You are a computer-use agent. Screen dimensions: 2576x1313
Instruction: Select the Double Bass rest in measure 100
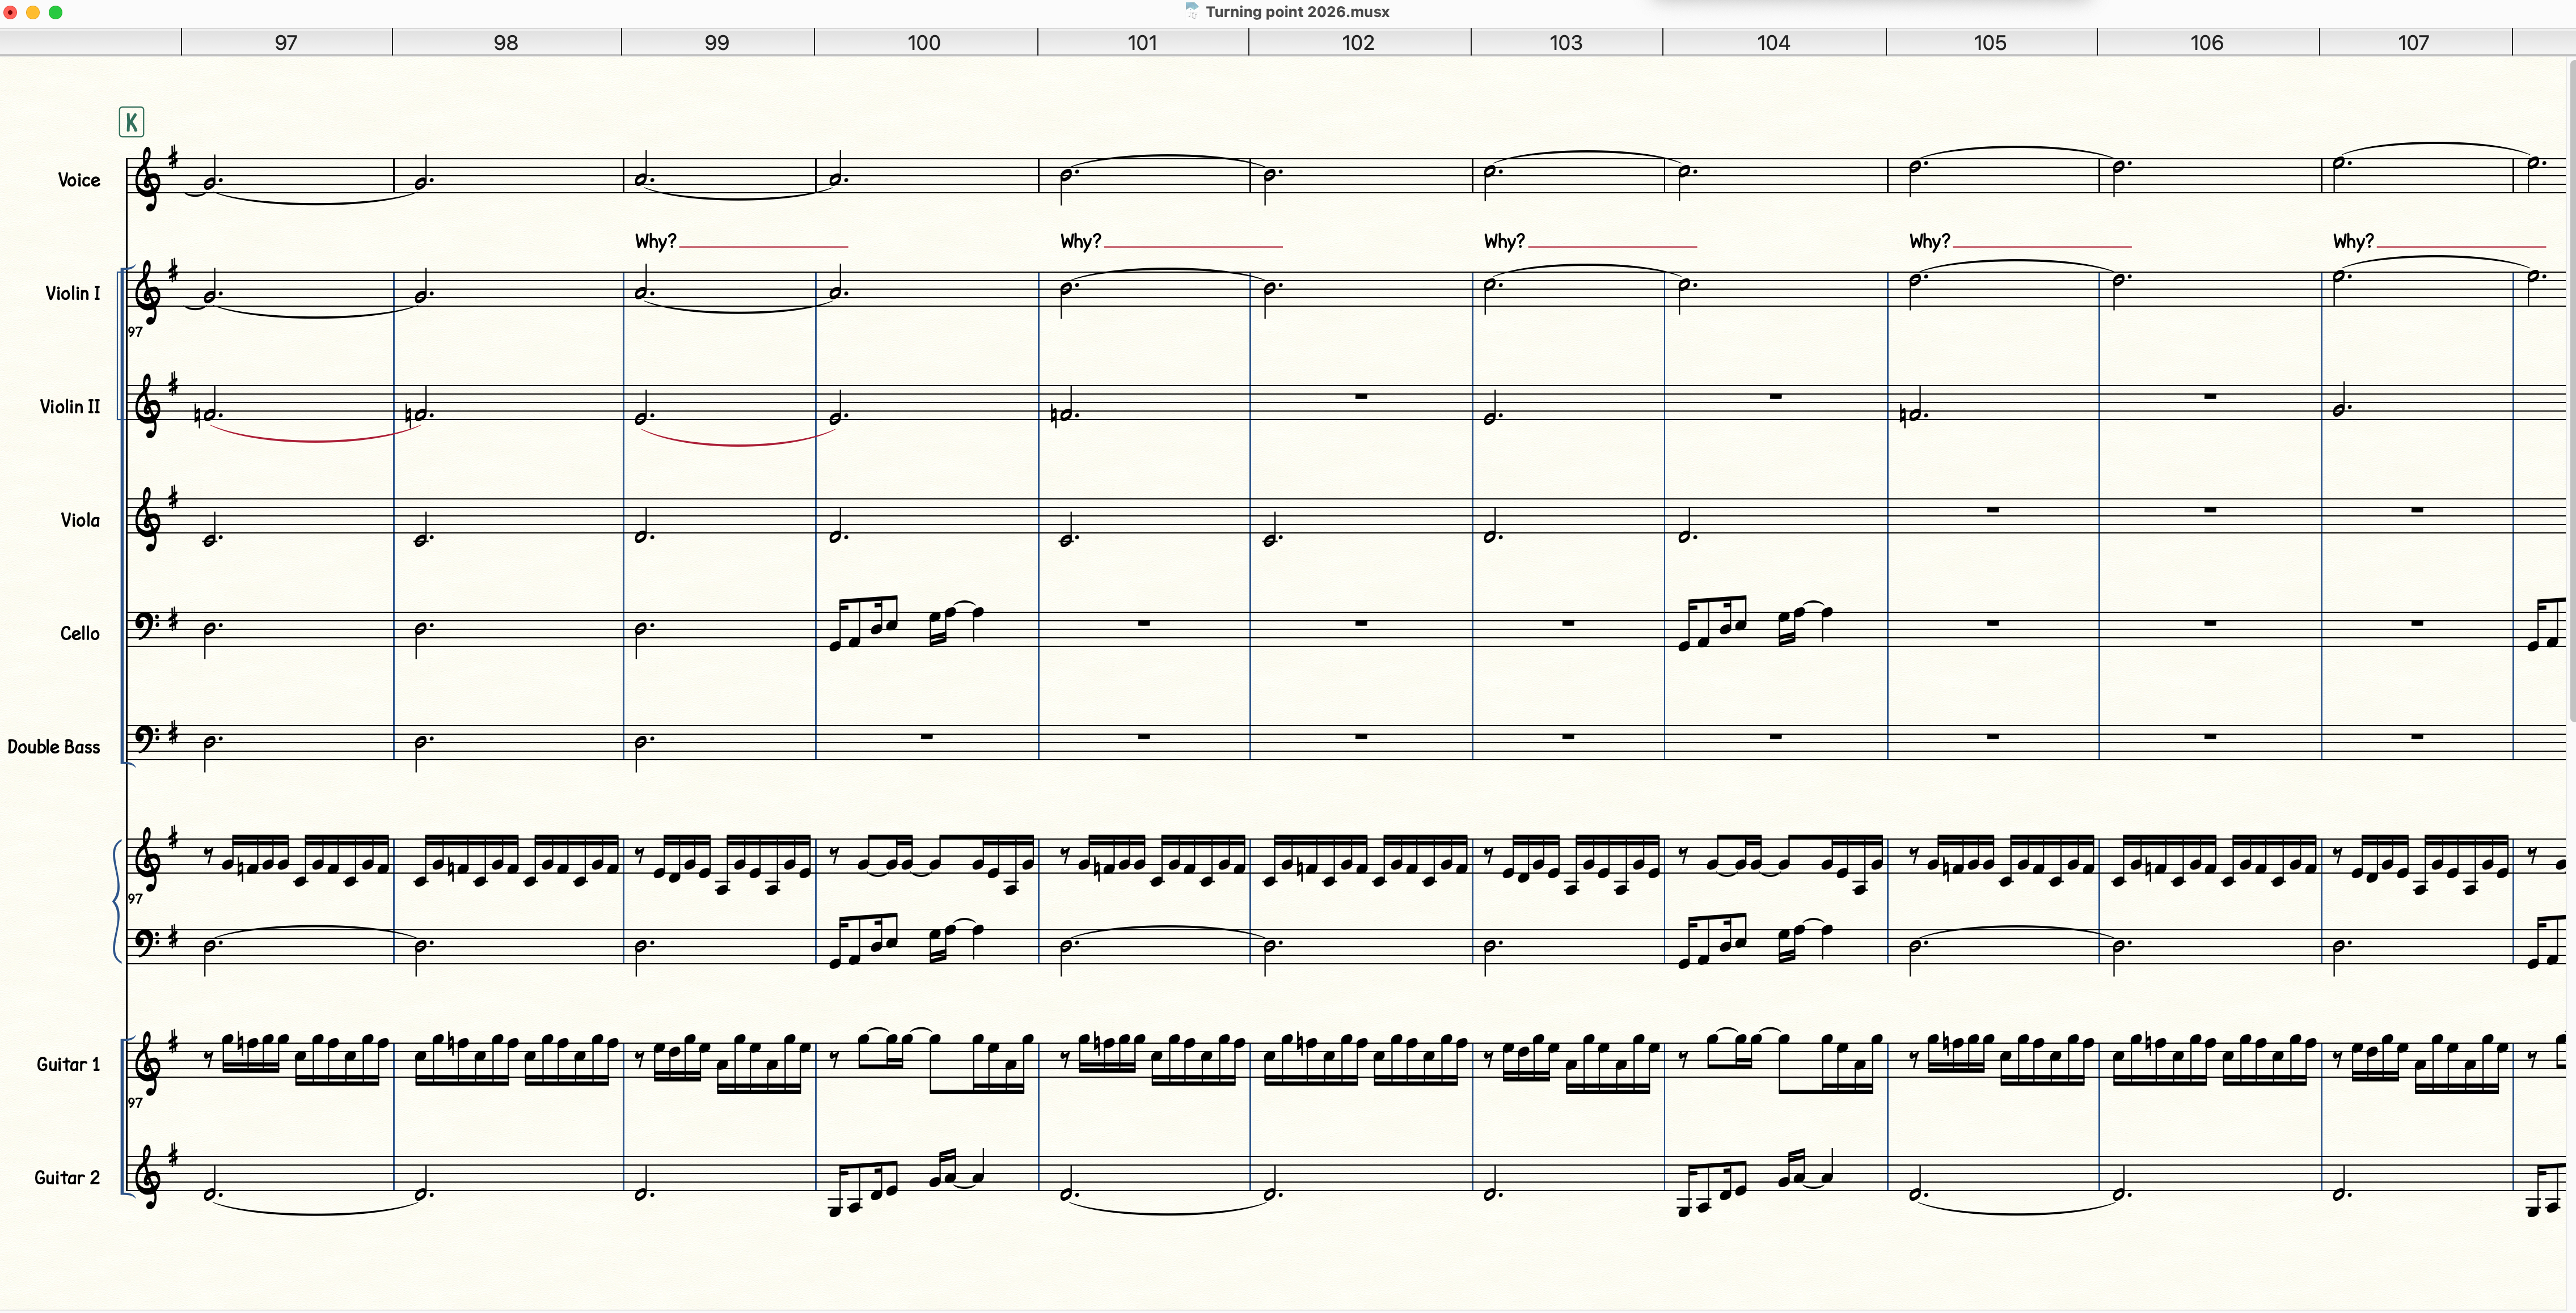926,736
